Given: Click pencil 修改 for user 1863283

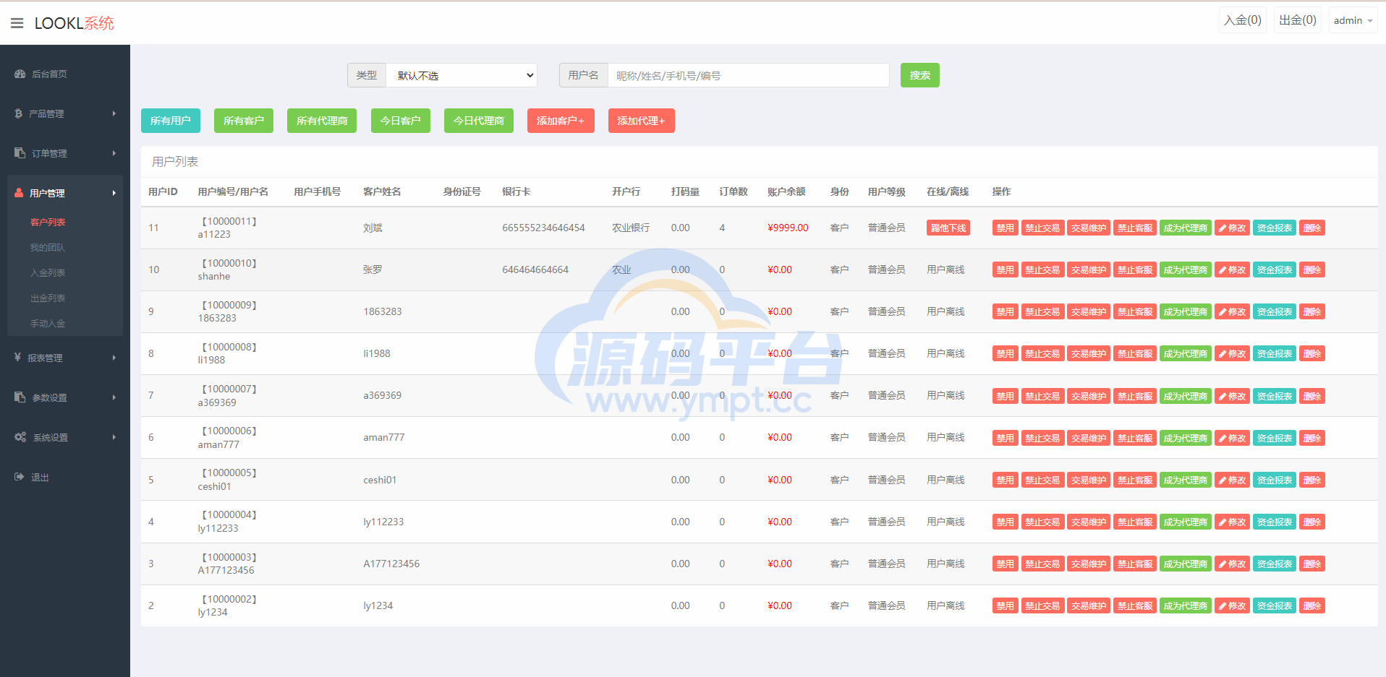Looking at the screenshot, I should 1232,311.
